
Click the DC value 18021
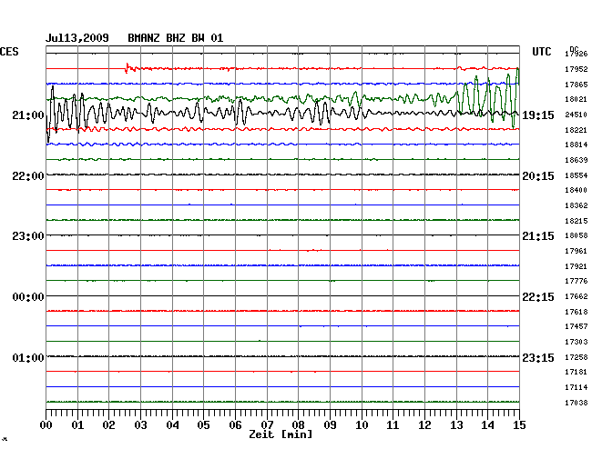tap(577, 99)
